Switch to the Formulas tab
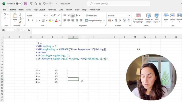 tap(52, 10)
